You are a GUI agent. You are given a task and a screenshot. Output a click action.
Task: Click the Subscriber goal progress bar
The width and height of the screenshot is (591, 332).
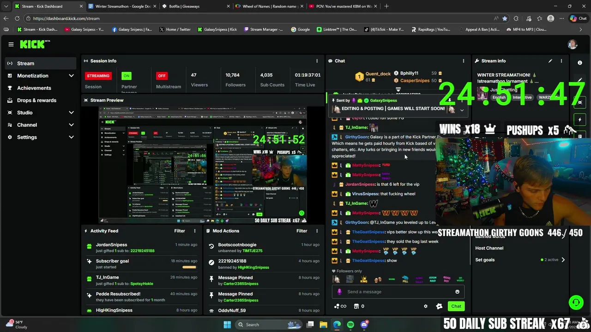[x=189, y=267]
